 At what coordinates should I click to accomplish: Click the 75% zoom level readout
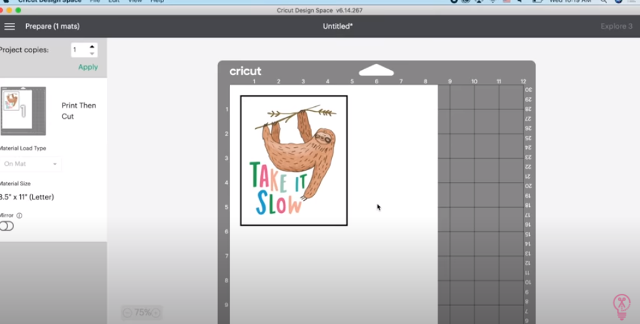142,313
